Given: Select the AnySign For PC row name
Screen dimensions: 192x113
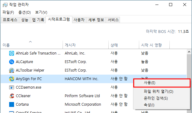Looking at the screenshot, I should 29,79.
